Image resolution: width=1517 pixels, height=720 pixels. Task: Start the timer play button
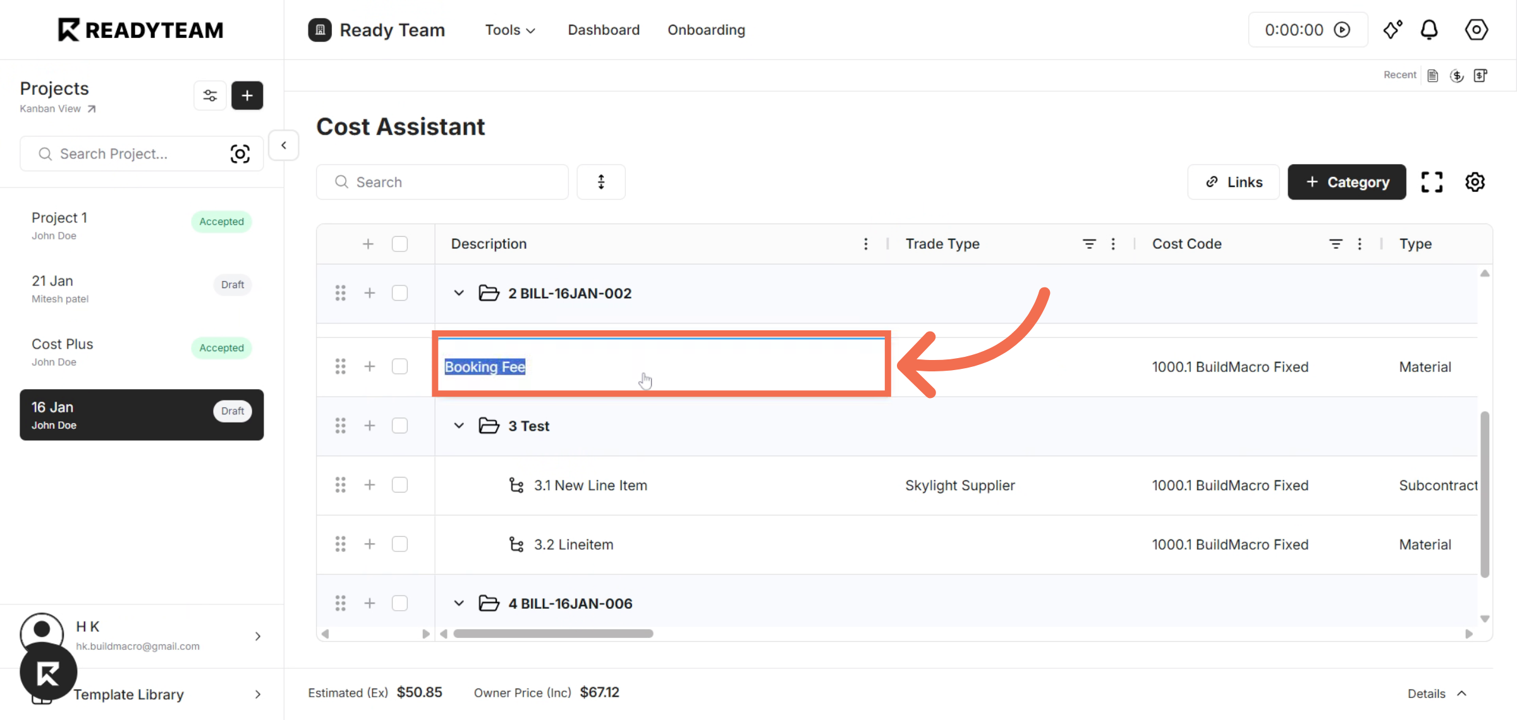pyautogui.click(x=1342, y=30)
